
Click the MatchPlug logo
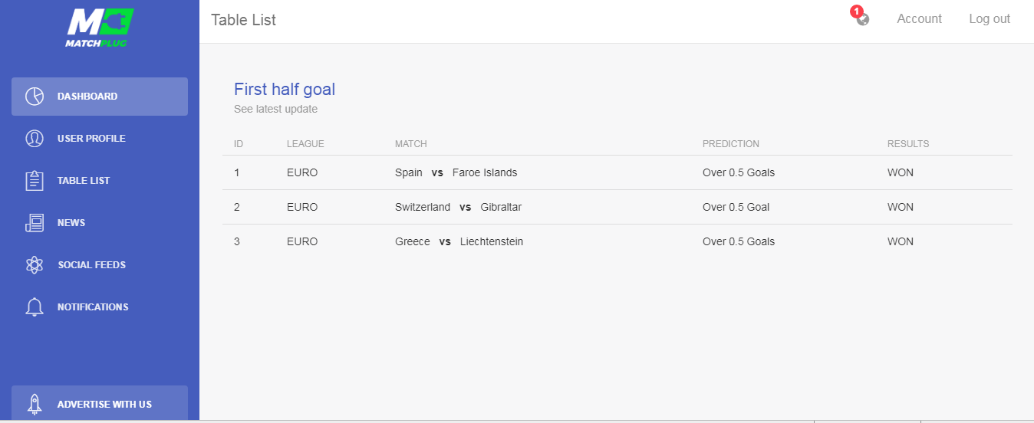click(x=100, y=28)
